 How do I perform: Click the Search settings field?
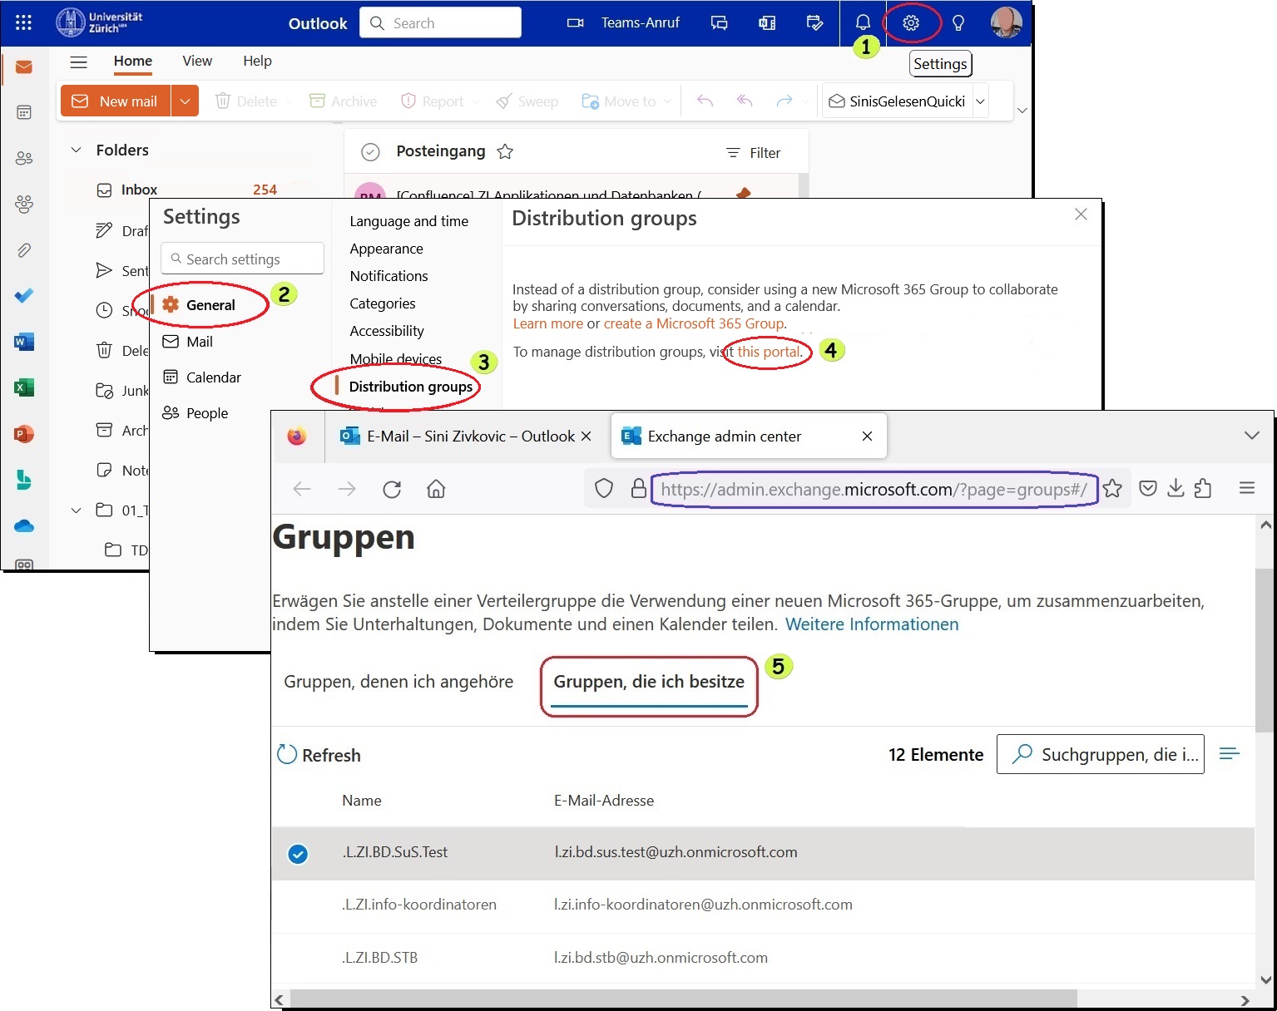242,259
